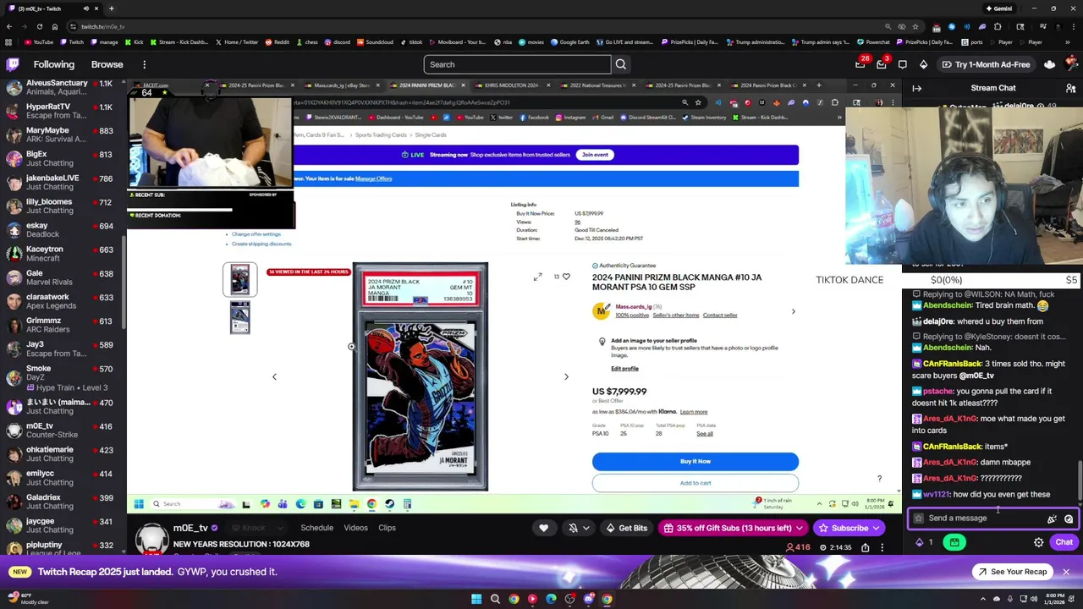1083x609 pixels.
Task: Open the Soundcloud bookmark
Action: click(x=375, y=42)
